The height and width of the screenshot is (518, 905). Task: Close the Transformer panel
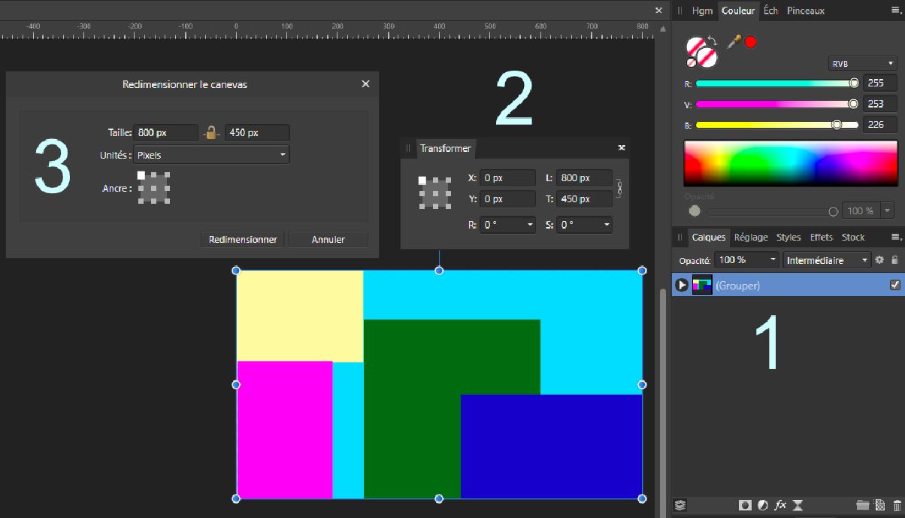622,148
